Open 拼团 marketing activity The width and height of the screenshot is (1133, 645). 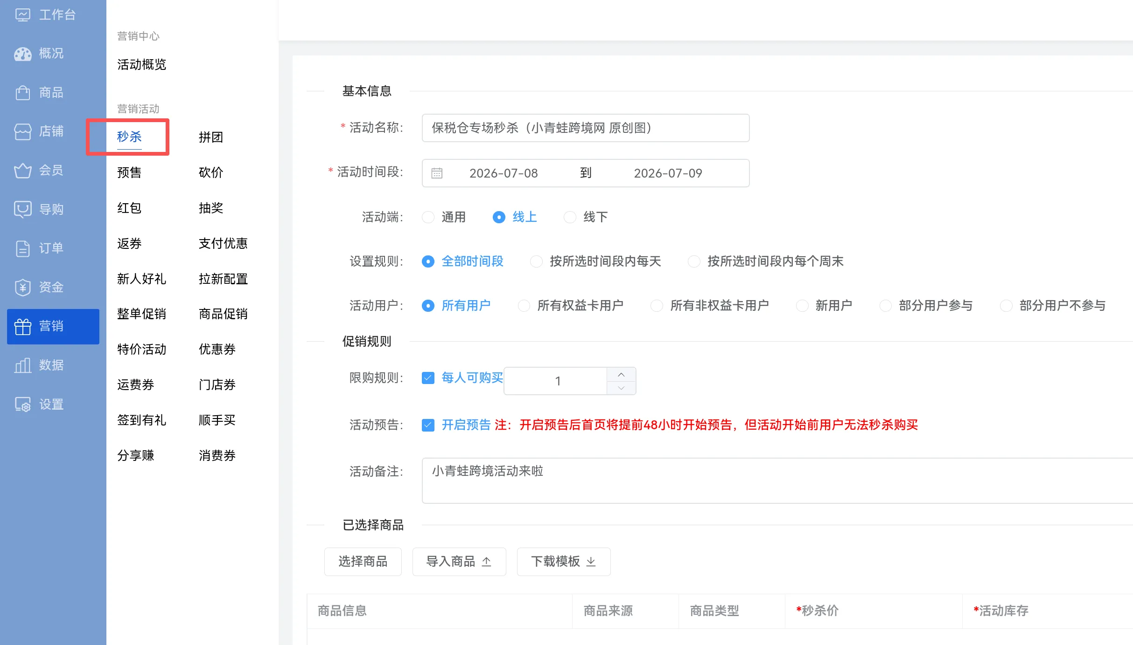coord(211,137)
